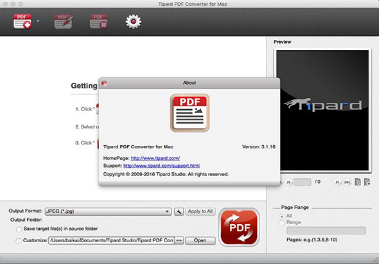Click the 'Pages: e.g.(1,3,6,8-10)' hint text
The width and height of the screenshot is (379, 264).
[x=312, y=240]
